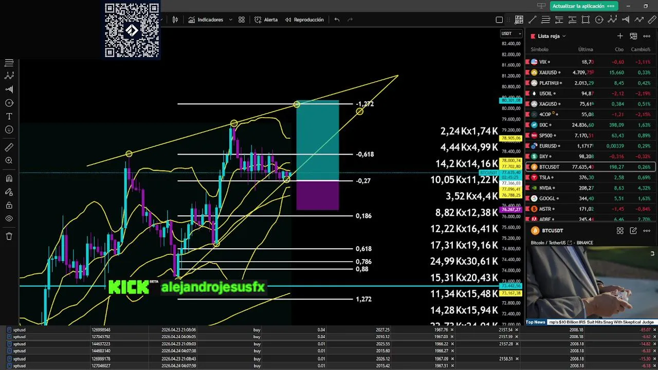Select the circle tool in top toolbar
The height and width of the screenshot is (370, 658).
[x=599, y=20]
